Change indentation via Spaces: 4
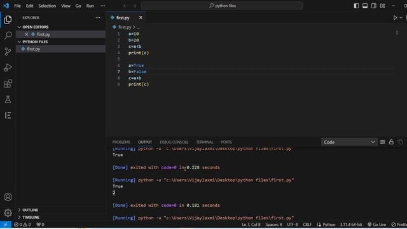This screenshot has width=407, height=229. 273,225
